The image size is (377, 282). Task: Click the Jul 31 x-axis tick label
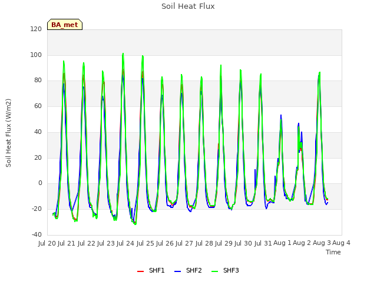pos(263,243)
